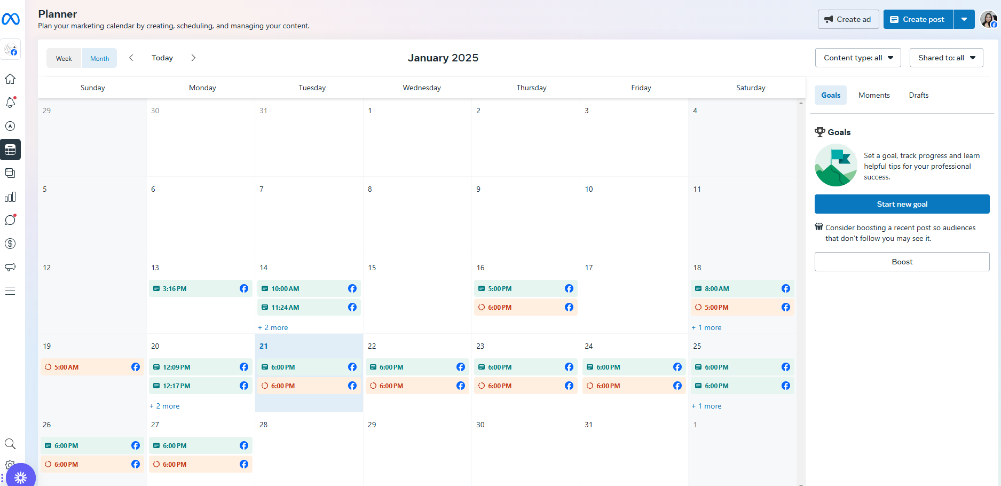Switch to the Drafts tab
The image size is (1001, 486).
[918, 95]
